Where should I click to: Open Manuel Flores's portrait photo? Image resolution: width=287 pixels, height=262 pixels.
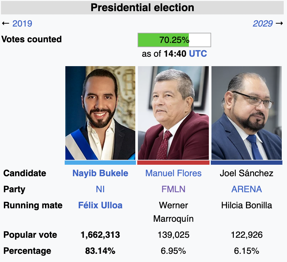173,113
